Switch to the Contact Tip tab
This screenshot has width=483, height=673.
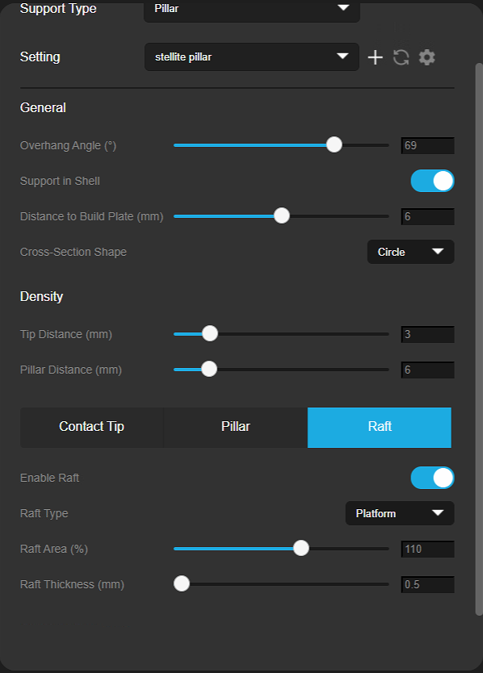click(x=92, y=427)
